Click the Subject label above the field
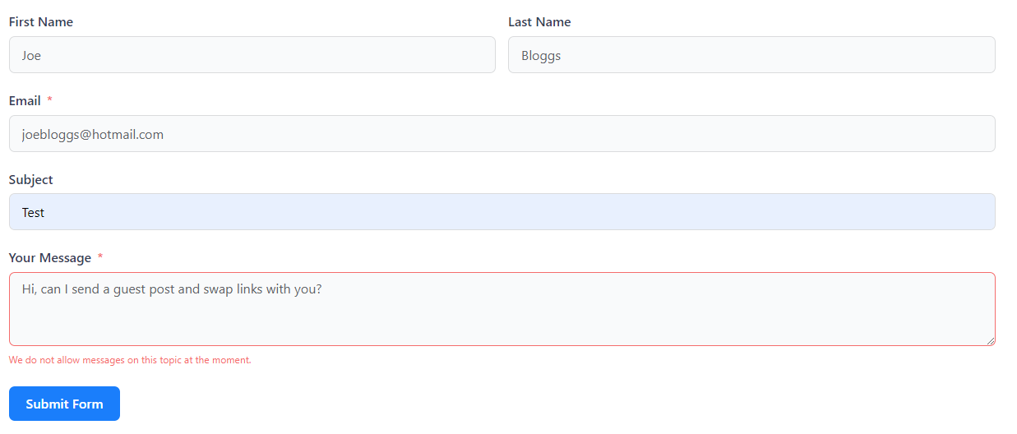1017x434 pixels. pos(31,180)
